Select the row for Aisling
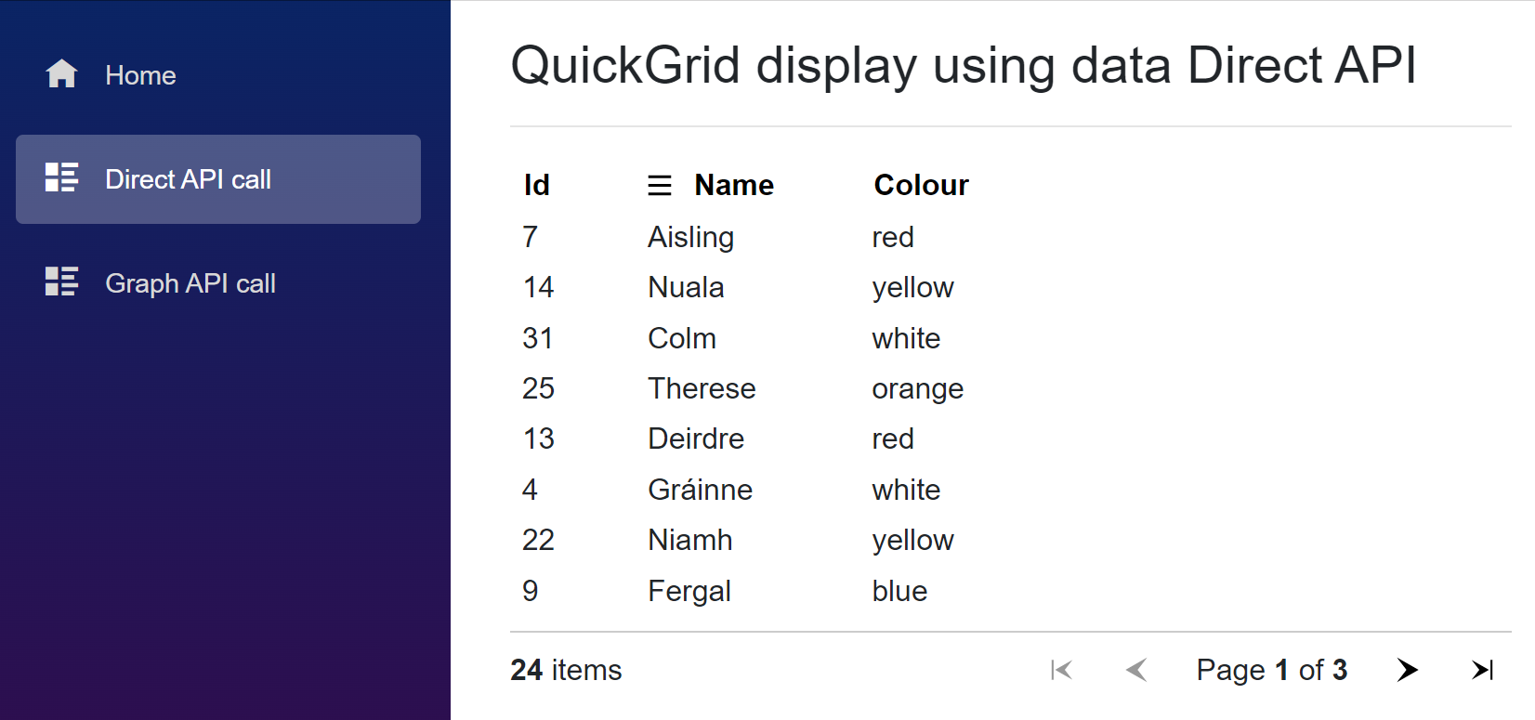The image size is (1535, 720). 690,237
